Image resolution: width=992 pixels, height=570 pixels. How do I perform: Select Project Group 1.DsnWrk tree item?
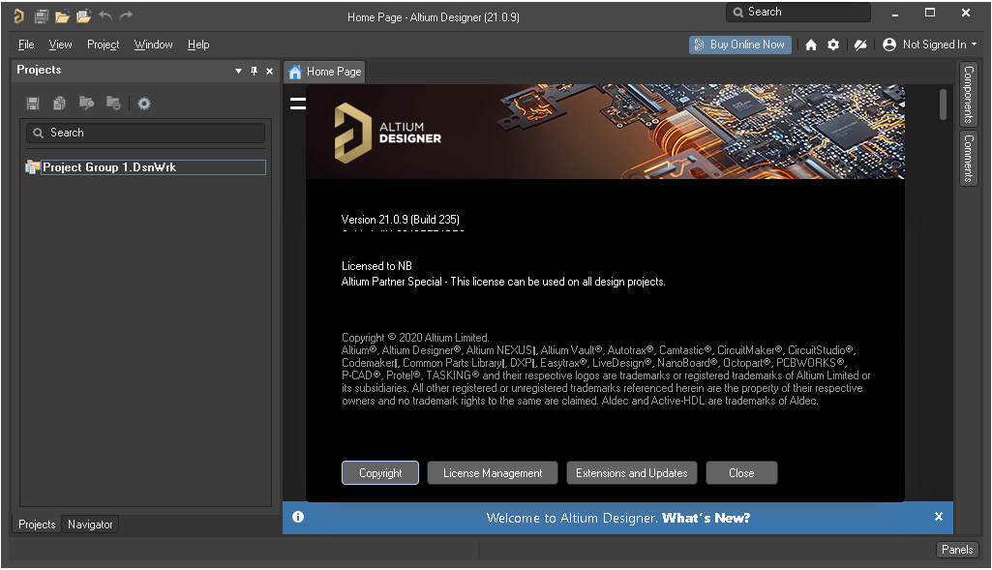tap(153, 167)
